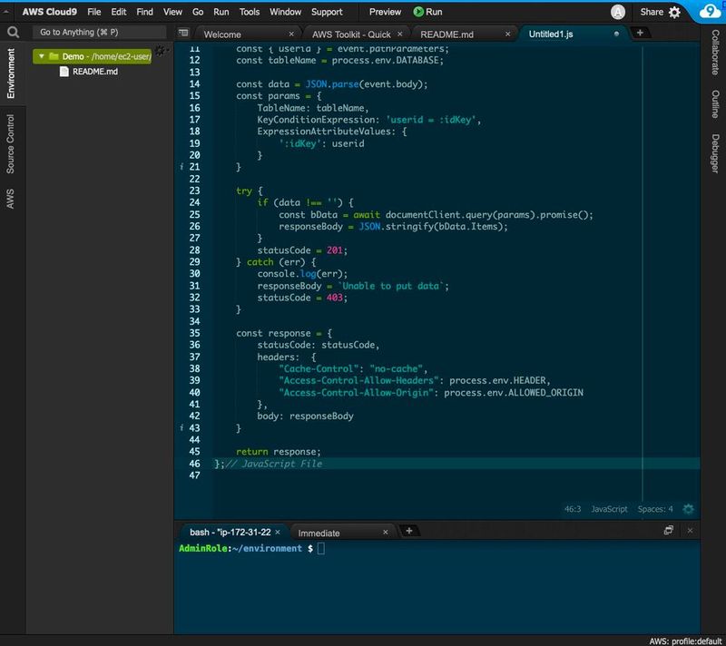
Task: Switch to AWS Toolkit - Quick tab
Action: (x=351, y=34)
